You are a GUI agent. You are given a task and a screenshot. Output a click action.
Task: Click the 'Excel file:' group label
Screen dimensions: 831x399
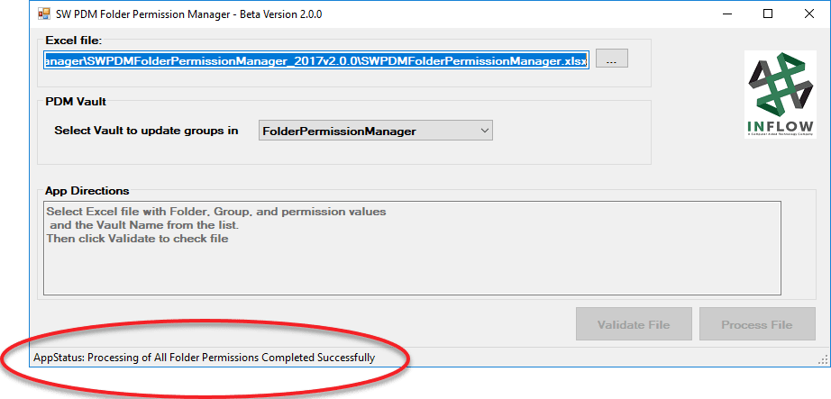[70, 41]
